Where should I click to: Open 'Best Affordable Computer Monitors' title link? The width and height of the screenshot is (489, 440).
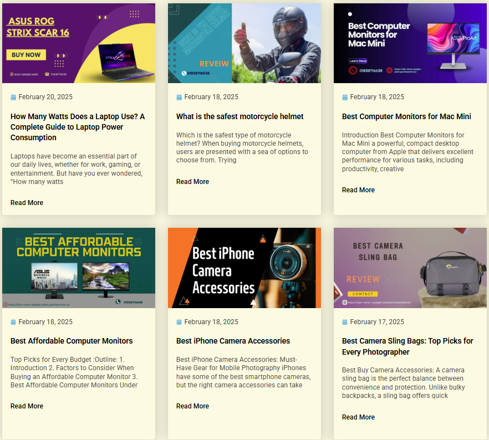72,341
